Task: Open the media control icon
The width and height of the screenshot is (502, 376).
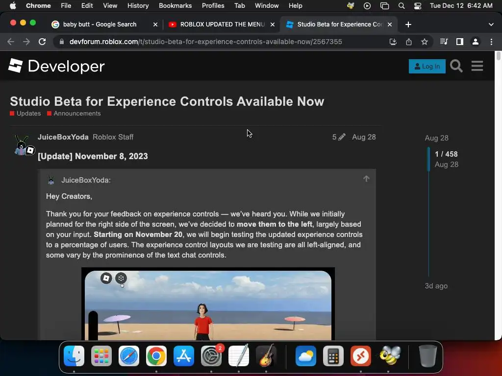Action: click(x=444, y=42)
